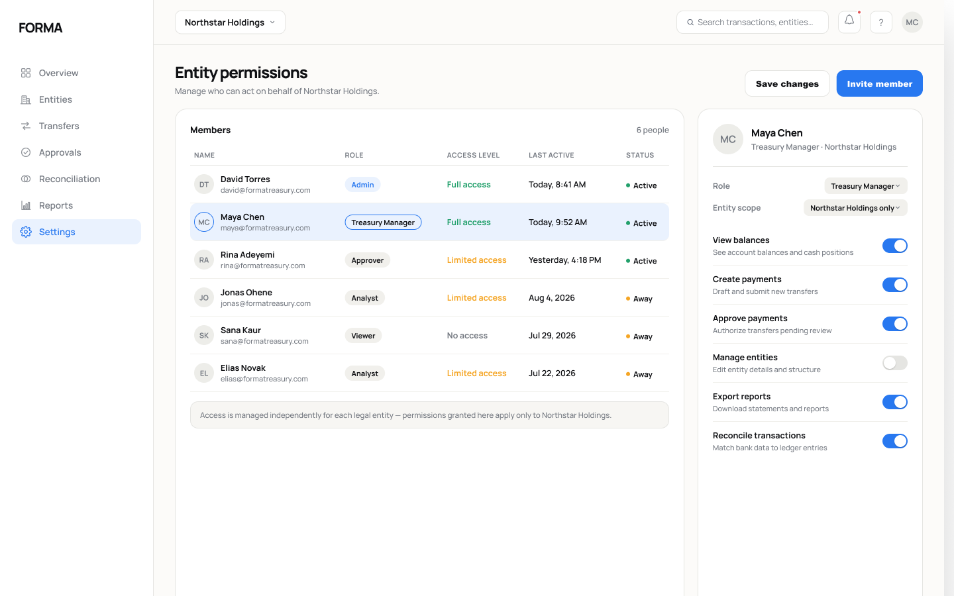The height and width of the screenshot is (596, 954).
Task: Click the Overview grid icon in sidebar
Action: (x=26, y=73)
